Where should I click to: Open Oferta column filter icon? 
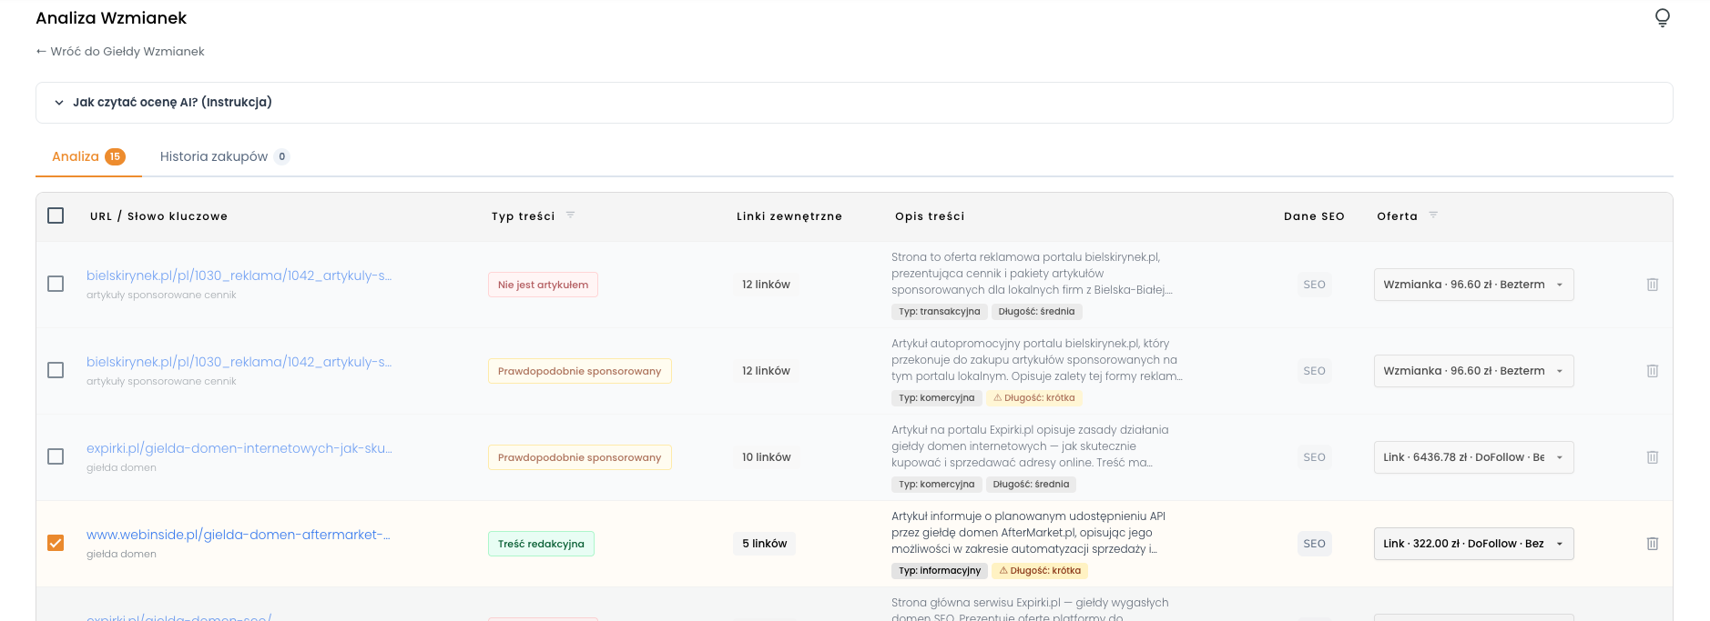[1433, 215]
